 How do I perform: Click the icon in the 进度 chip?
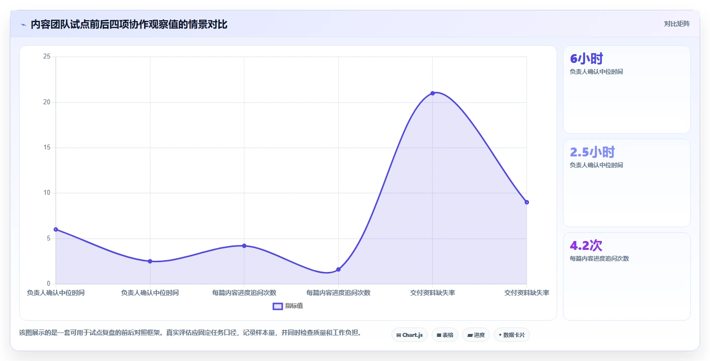click(470, 335)
